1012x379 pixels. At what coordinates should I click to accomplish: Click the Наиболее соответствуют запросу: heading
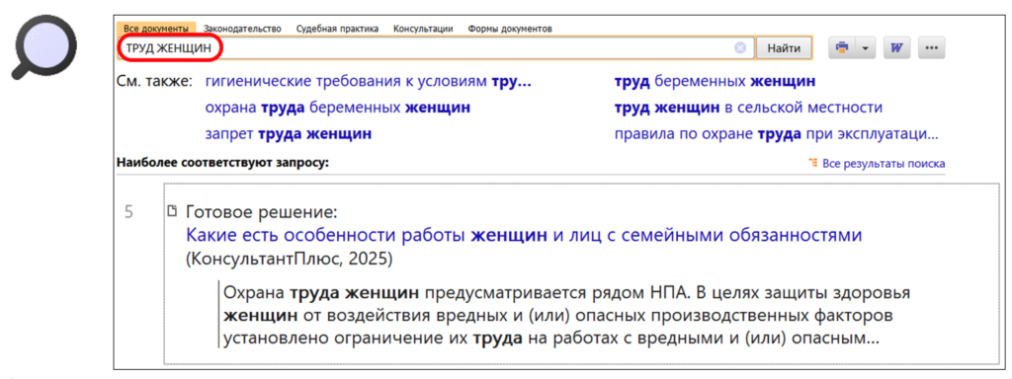pos(222,163)
